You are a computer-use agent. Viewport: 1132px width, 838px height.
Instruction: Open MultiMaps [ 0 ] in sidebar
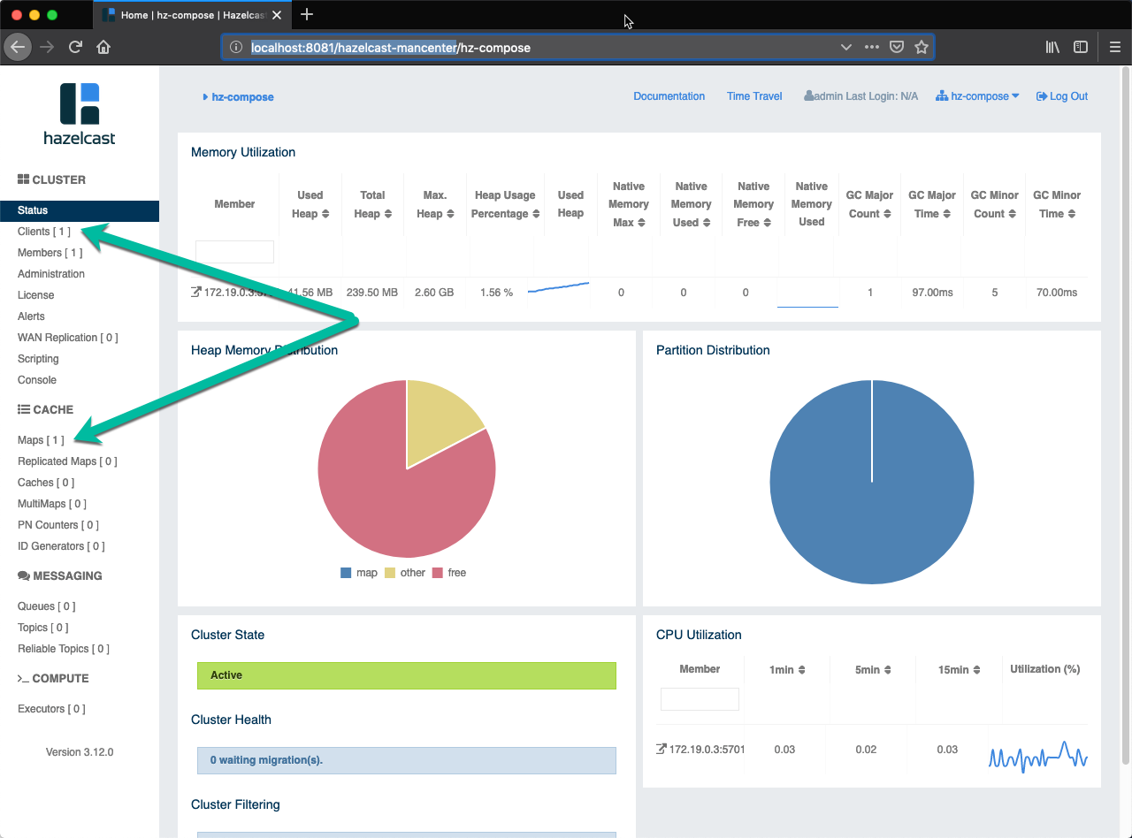[52, 504]
